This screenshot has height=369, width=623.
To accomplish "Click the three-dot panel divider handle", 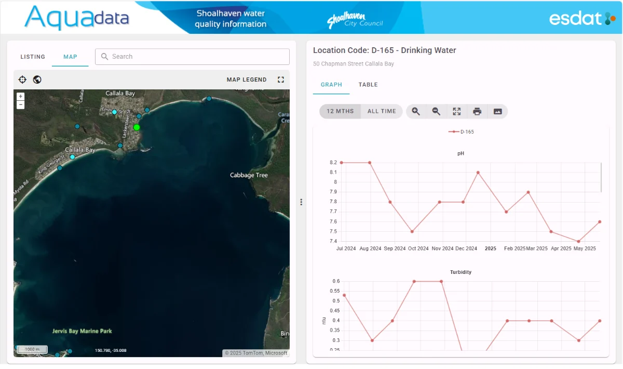I will point(301,202).
